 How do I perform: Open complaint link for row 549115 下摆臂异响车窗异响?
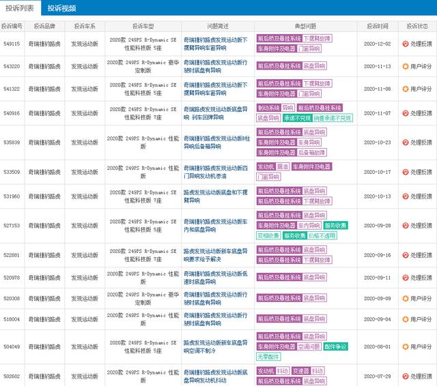pyautogui.click(x=216, y=44)
